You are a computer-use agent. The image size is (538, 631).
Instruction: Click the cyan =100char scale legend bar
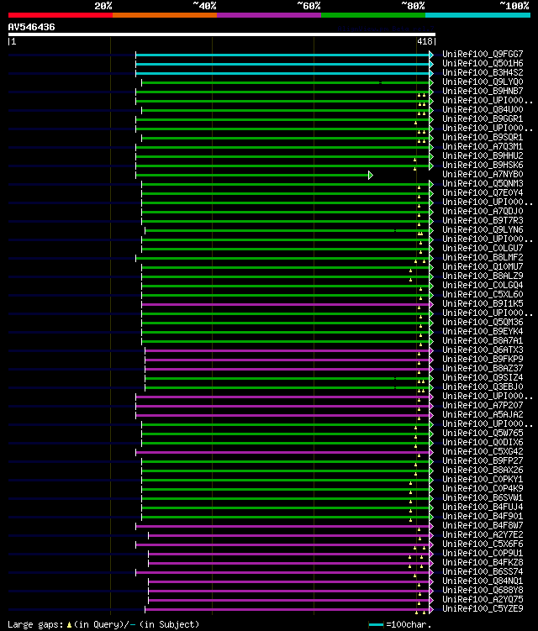coord(376,624)
